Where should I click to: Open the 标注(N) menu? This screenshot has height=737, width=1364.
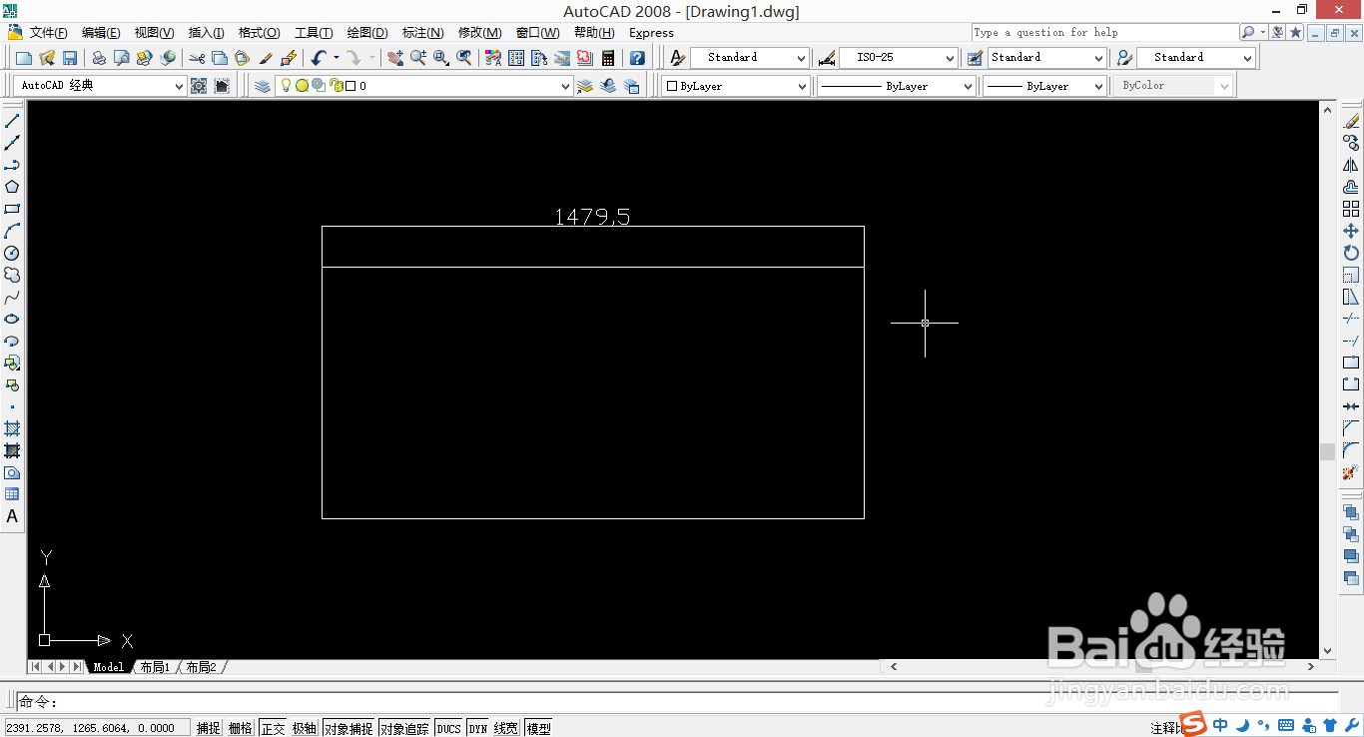click(x=422, y=33)
